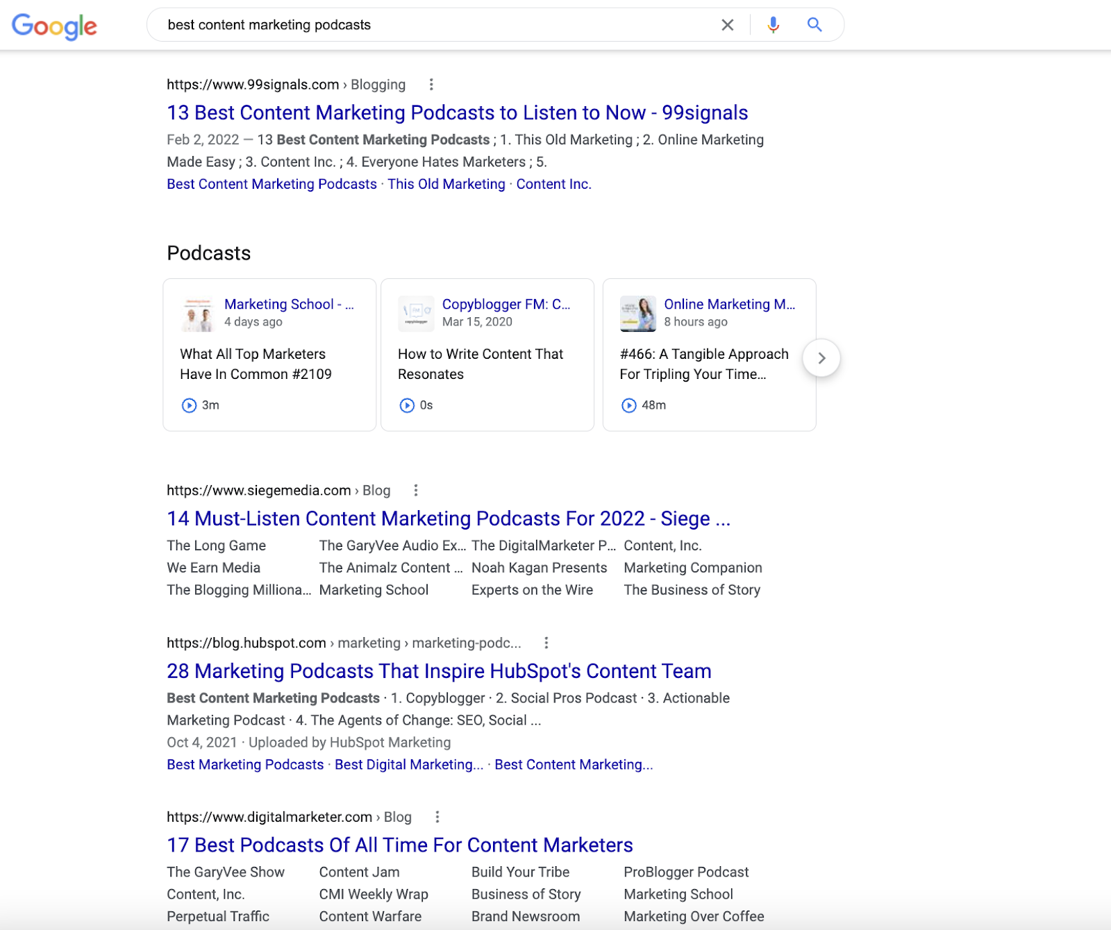
Task: Open the Marketing School podcast thumbnail
Action: click(198, 314)
